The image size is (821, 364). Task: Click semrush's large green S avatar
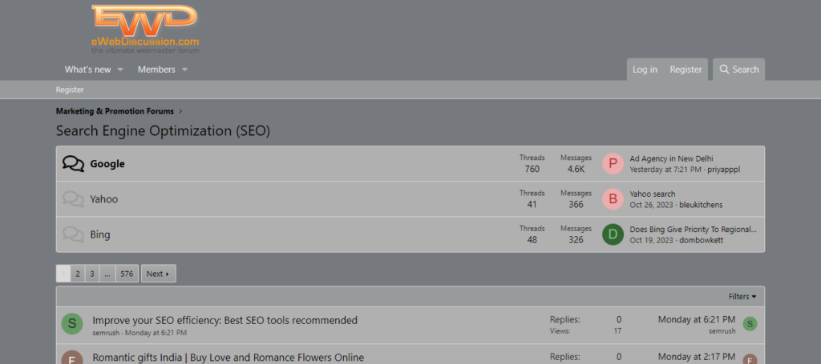[72, 324]
